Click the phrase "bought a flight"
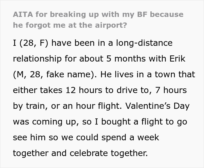Screen dimensions: 204x168 pyautogui.click(x=127, y=122)
